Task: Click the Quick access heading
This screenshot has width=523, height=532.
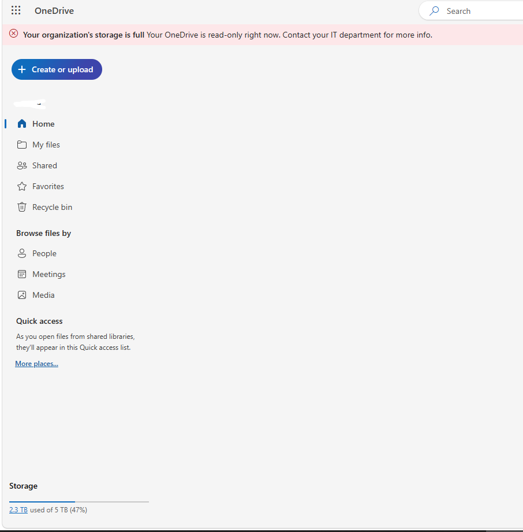Action: click(x=39, y=321)
